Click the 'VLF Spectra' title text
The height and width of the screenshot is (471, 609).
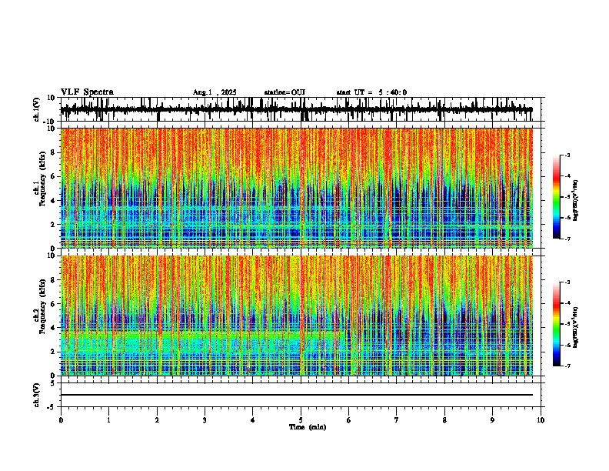(x=87, y=92)
